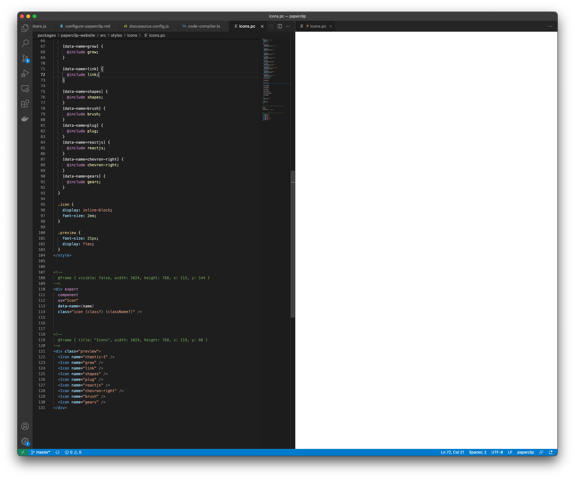Open more editor actions with ellipsis menu
This screenshot has width=575, height=479.
click(x=288, y=26)
